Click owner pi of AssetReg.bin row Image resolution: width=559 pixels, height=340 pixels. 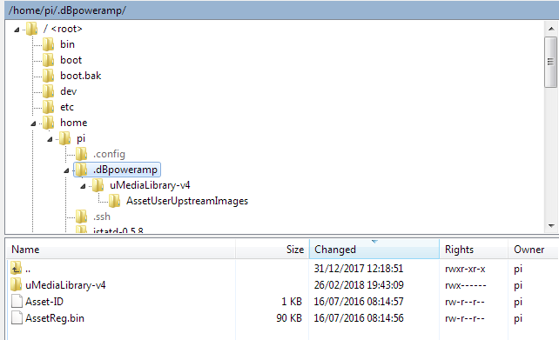(x=518, y=318)
